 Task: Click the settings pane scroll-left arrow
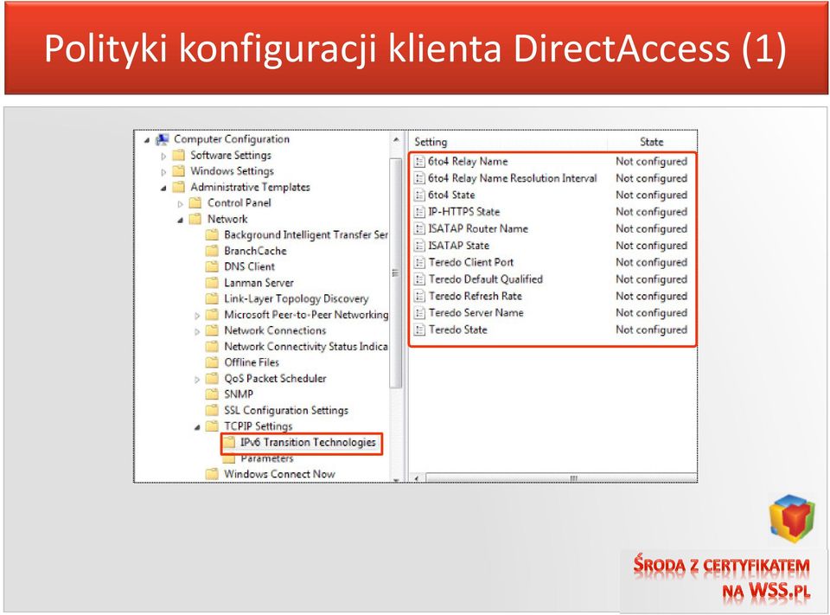tap(417, 478)
